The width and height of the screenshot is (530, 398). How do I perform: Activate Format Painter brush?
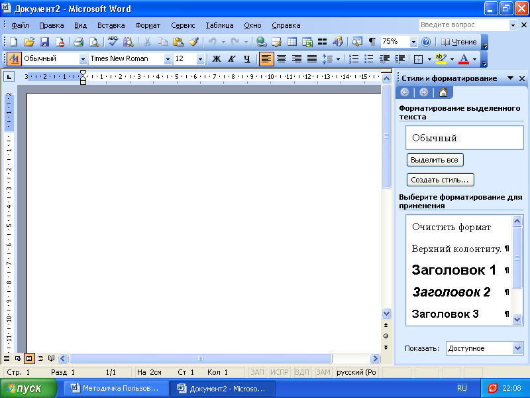tap(193, 42)
